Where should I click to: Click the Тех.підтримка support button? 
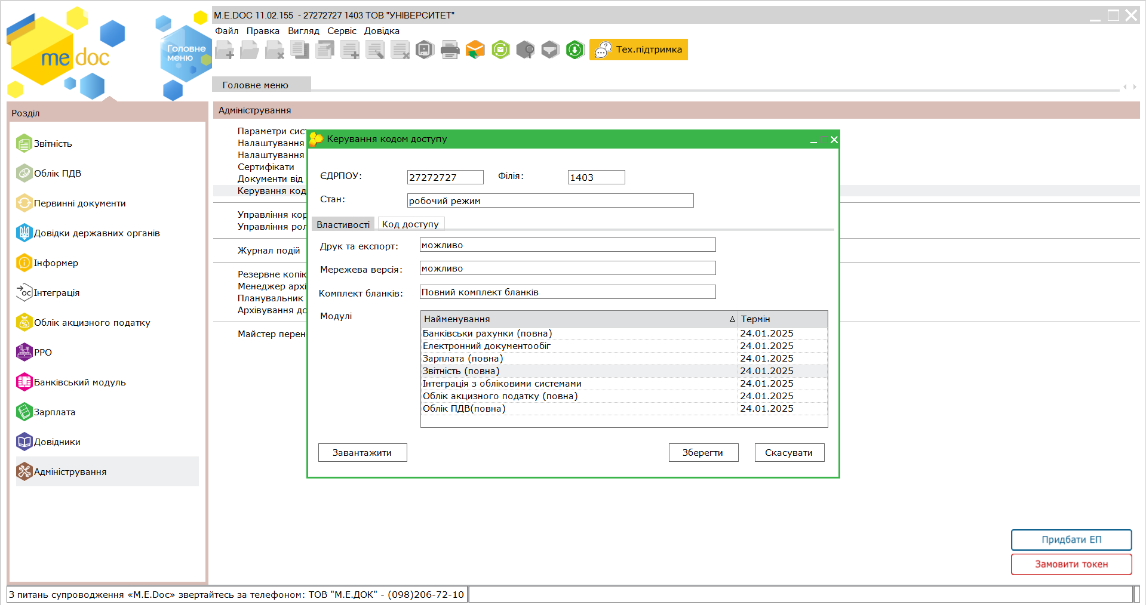[638, 50]
